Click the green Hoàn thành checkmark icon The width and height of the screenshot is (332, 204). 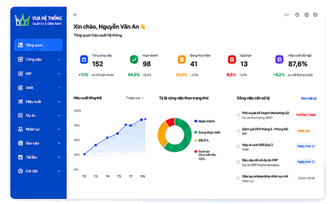[x=134, y=59]
